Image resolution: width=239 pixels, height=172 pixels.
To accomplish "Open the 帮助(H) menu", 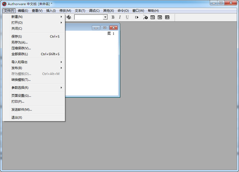I will [153, 10].
